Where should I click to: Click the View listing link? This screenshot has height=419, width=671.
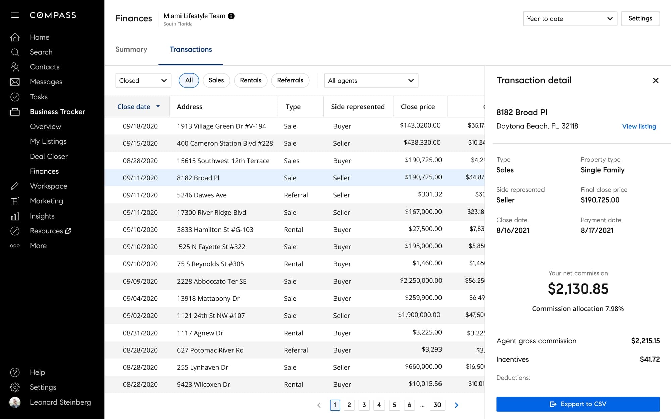coord(638,126)
